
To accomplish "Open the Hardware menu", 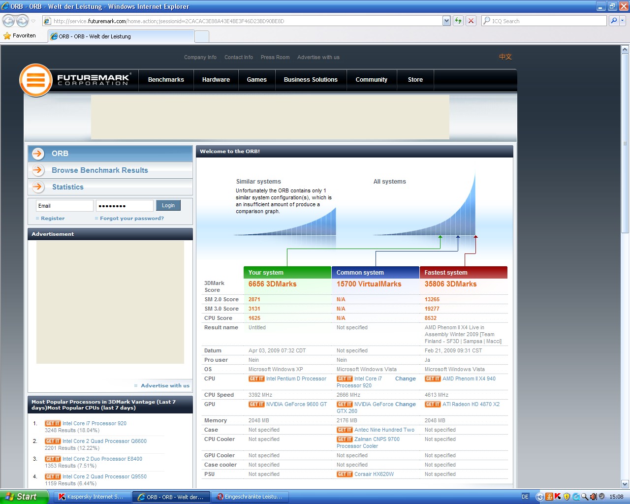I will 216,80.
